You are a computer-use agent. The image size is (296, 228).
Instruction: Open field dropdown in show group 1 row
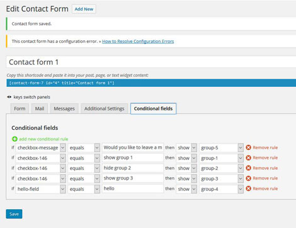click(x=40, y=158)
